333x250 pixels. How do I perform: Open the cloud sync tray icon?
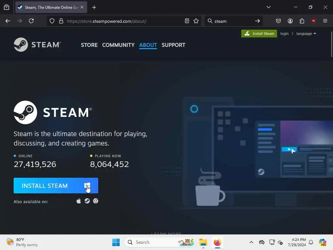tap(262, 242)
